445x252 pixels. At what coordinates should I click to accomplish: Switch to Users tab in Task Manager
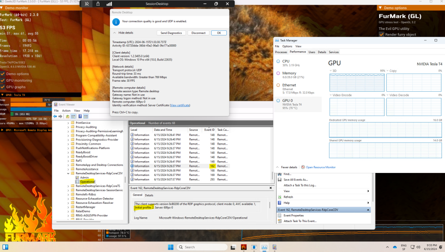[x=312, y=52]
